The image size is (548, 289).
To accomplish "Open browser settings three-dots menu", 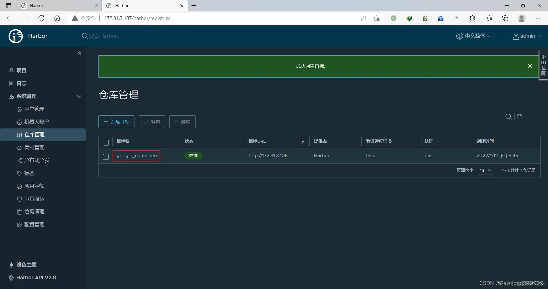I will (x=538, y=18).
